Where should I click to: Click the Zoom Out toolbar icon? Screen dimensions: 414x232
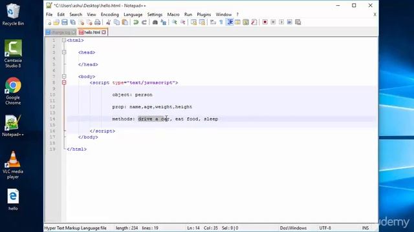coord(182,23)
